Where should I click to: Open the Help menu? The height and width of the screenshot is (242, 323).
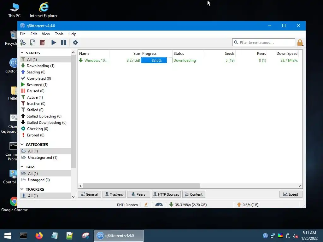tap(72, 34)
